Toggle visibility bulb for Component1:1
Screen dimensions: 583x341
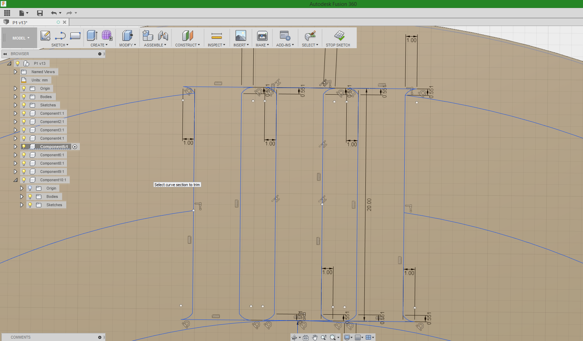coord(24,113)
